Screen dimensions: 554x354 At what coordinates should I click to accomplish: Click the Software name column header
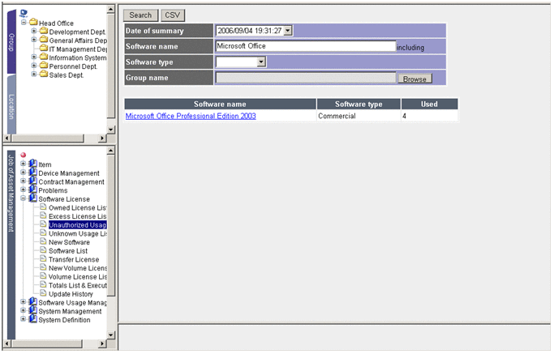pos(220,104)
